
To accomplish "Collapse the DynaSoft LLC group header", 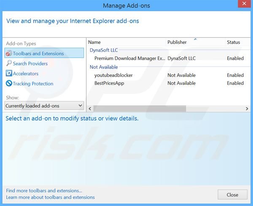I will tap(104, 50).
